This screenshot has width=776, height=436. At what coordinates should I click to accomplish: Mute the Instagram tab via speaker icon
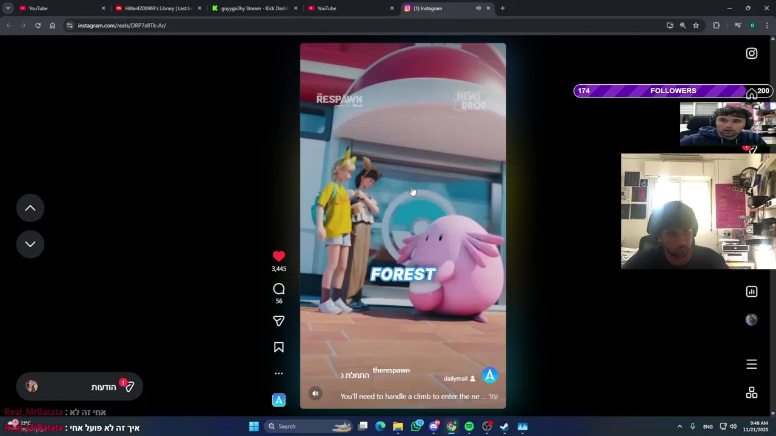click(478, 8)
